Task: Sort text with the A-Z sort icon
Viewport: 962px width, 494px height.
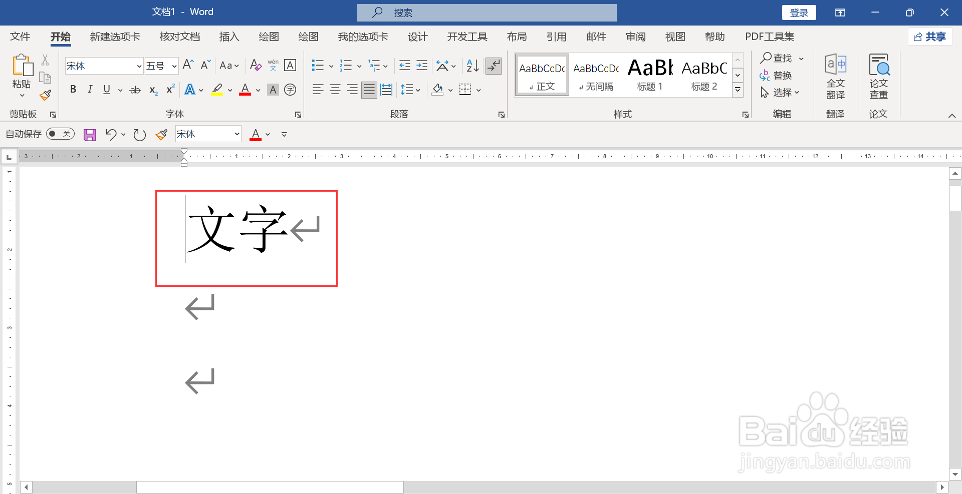Action: [472, 65]
